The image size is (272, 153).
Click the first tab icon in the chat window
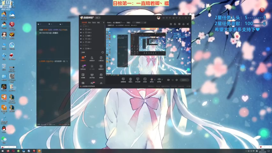tap(39, 24)
